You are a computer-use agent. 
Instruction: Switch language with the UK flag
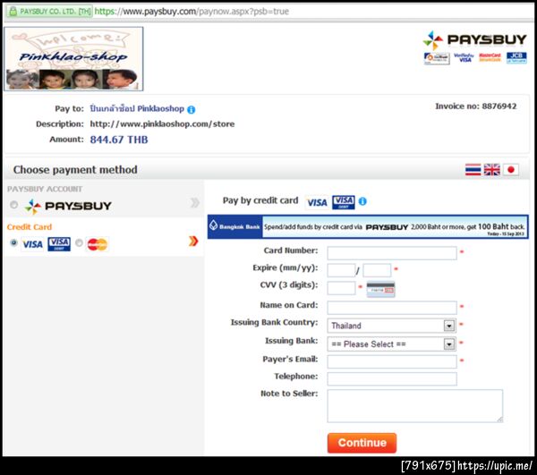(x=491, y=169)
